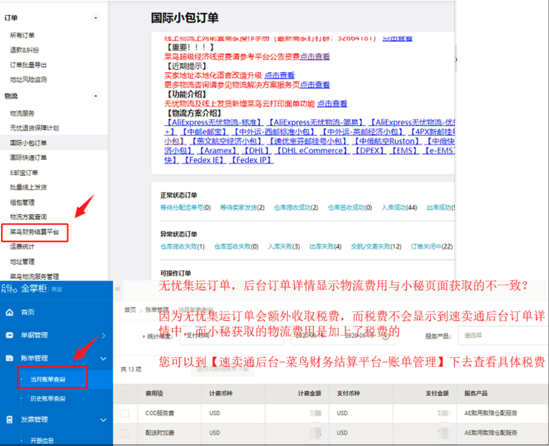Screen dimensions: 549x446
Task: Open 开票信息 submenu
Action: (41, 441)
